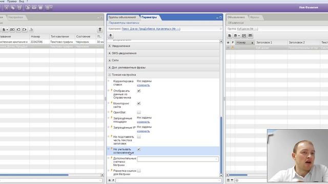Click Заголовок 2 column header
This screenshot has width=328, height=184.
pos(304,42)
